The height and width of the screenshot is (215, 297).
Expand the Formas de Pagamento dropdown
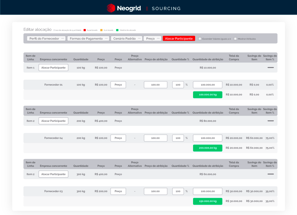pyautogui.click(x=88, y=38)
